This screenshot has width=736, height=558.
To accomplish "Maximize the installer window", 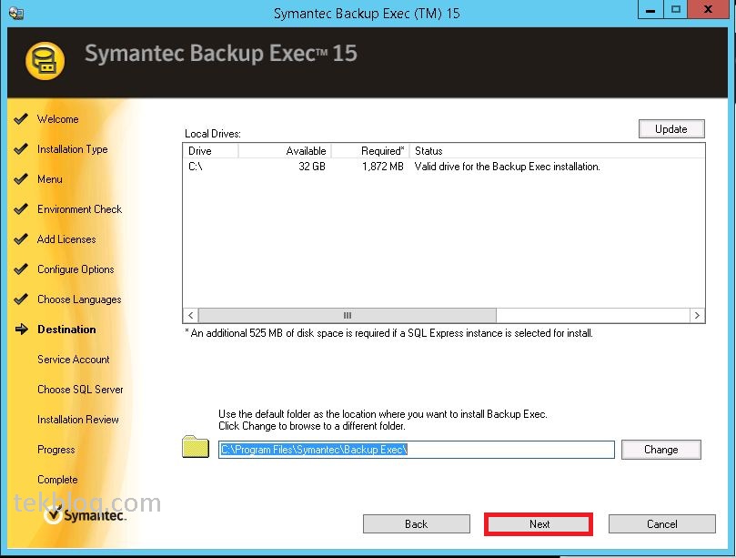I will 675,9.
